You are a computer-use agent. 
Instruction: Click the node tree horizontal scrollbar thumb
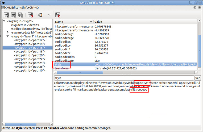[x=21, y=124]
